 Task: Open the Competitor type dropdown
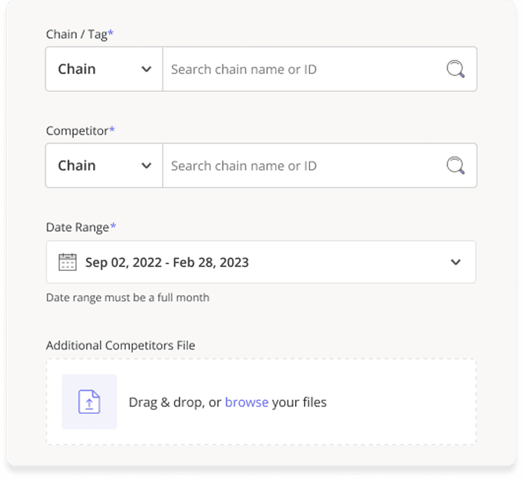coord(104,166)
